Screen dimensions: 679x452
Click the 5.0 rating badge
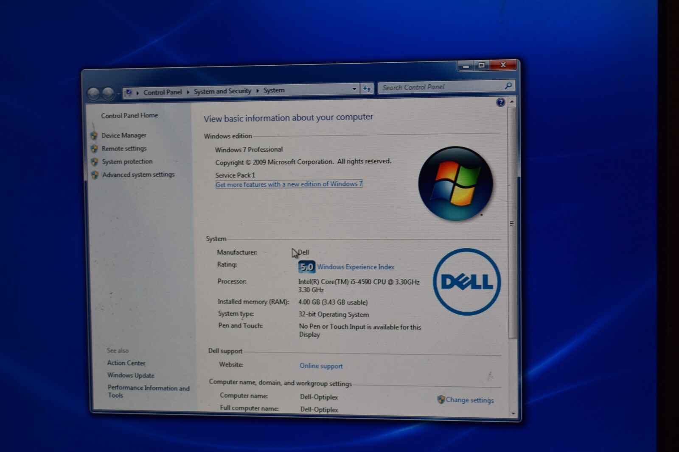click(306, 267)
